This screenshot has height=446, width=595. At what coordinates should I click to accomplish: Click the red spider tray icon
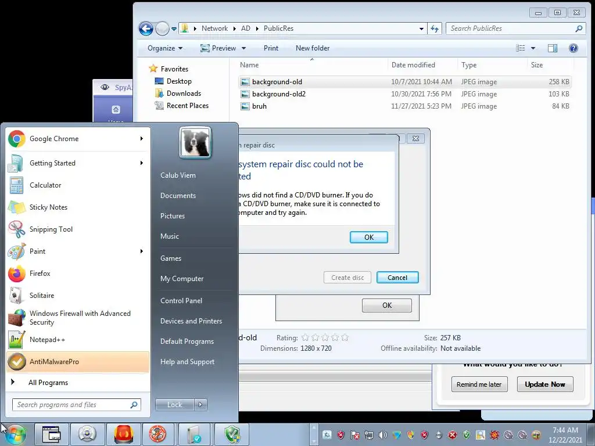pos(494,434)
